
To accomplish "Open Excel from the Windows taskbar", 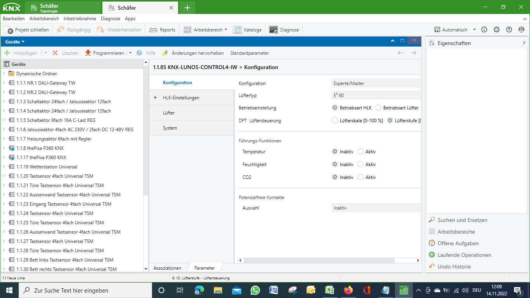I will [x=329, y=290].
